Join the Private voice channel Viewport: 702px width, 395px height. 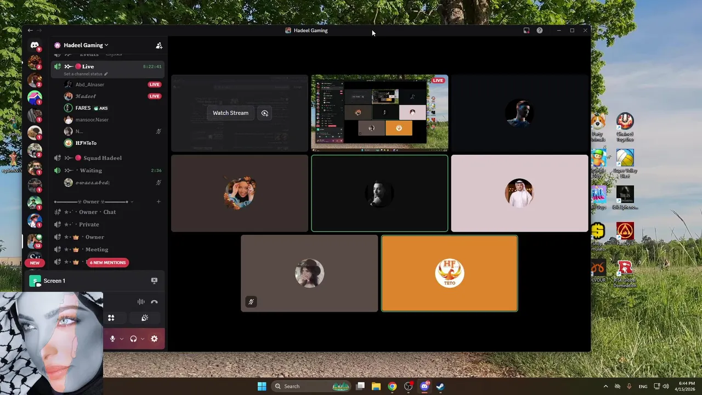[x=109, y=224]
